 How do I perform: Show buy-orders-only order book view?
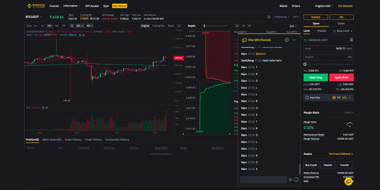[243, 26]
